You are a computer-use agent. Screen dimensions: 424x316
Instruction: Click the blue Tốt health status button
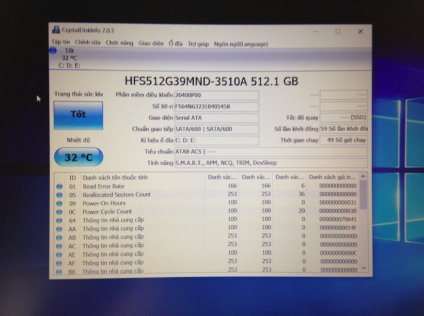click(x=78, y=115)
